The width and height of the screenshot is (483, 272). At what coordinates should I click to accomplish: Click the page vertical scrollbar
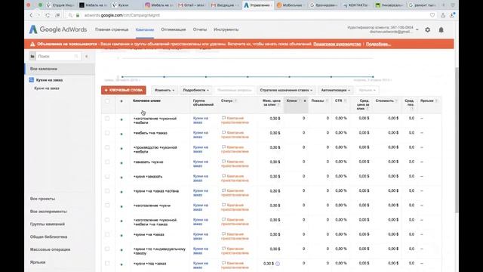tap(457, 141)
